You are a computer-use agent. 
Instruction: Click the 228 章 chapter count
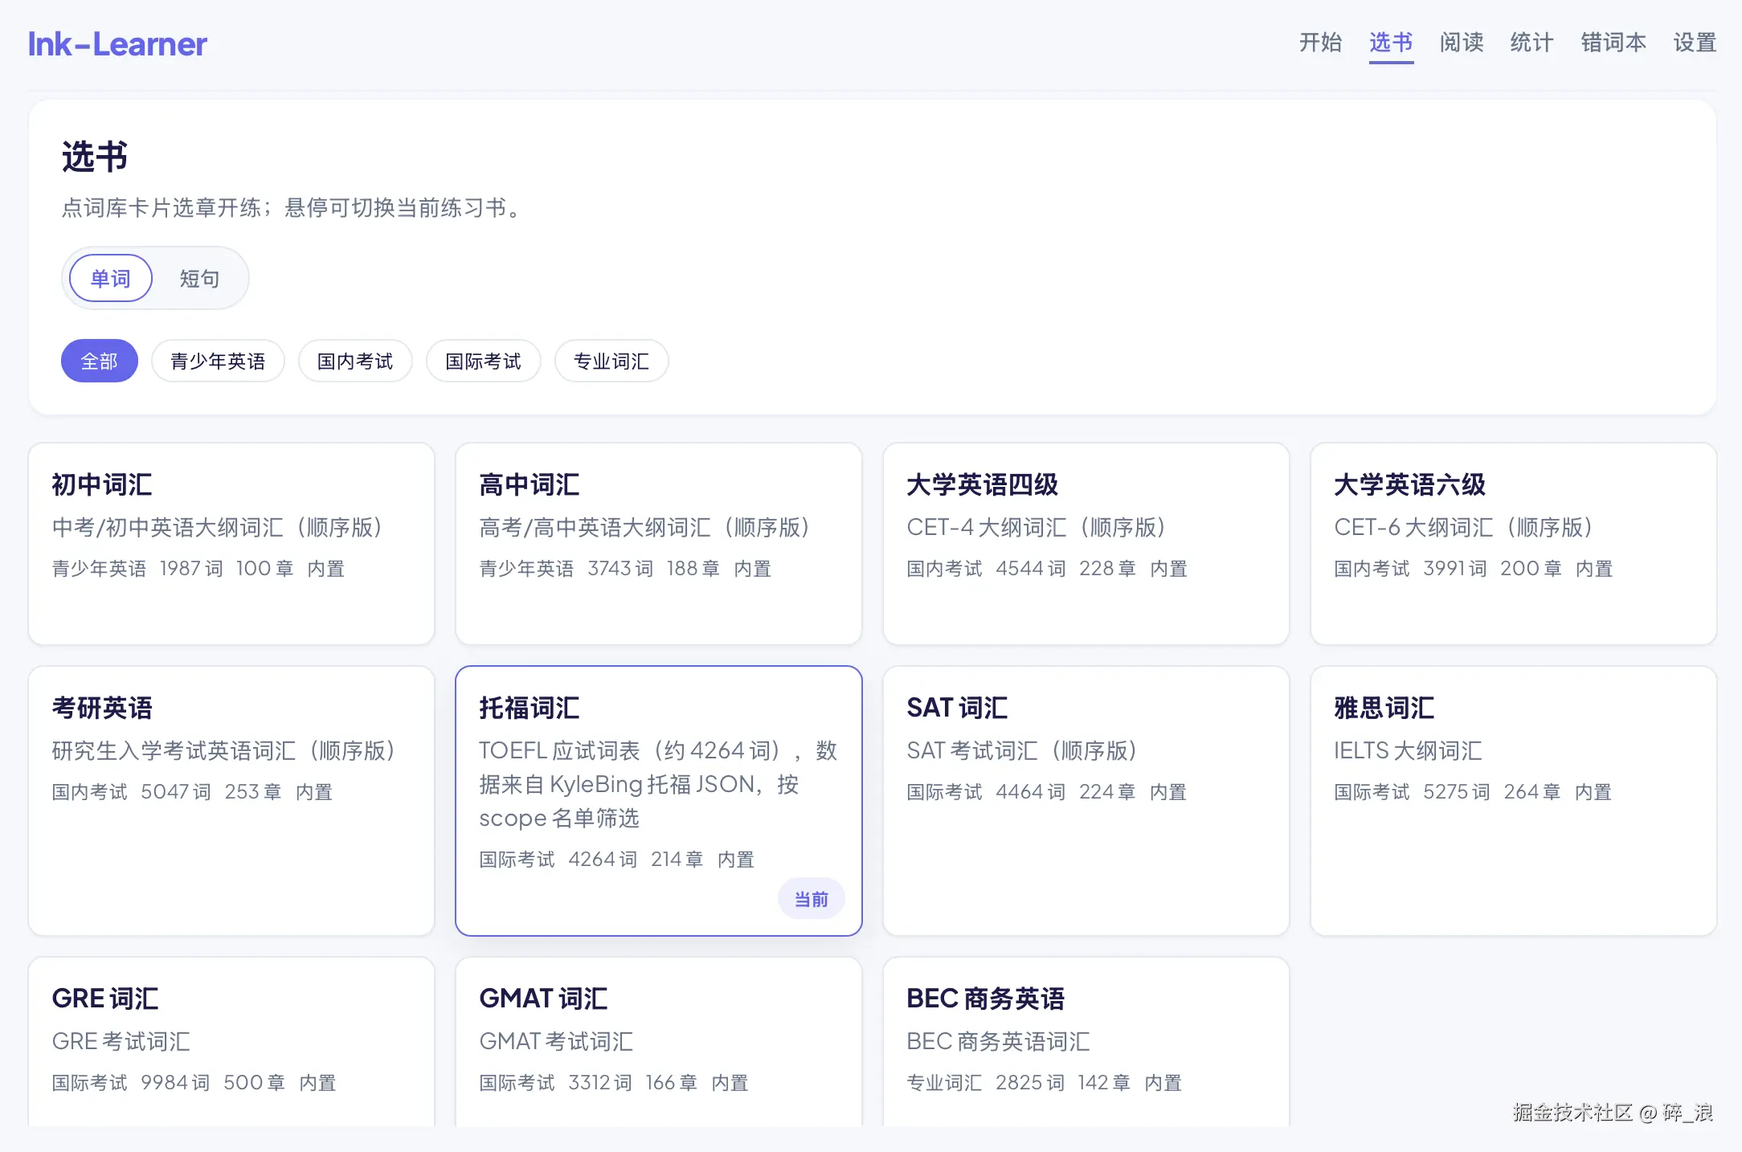point(1108,568)
